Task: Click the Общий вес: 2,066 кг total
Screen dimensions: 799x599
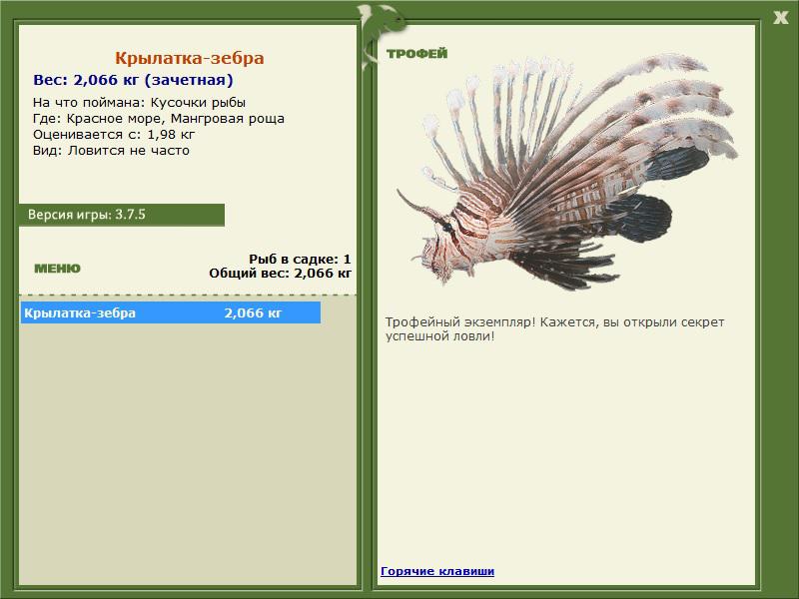Action: pos(280,273)
